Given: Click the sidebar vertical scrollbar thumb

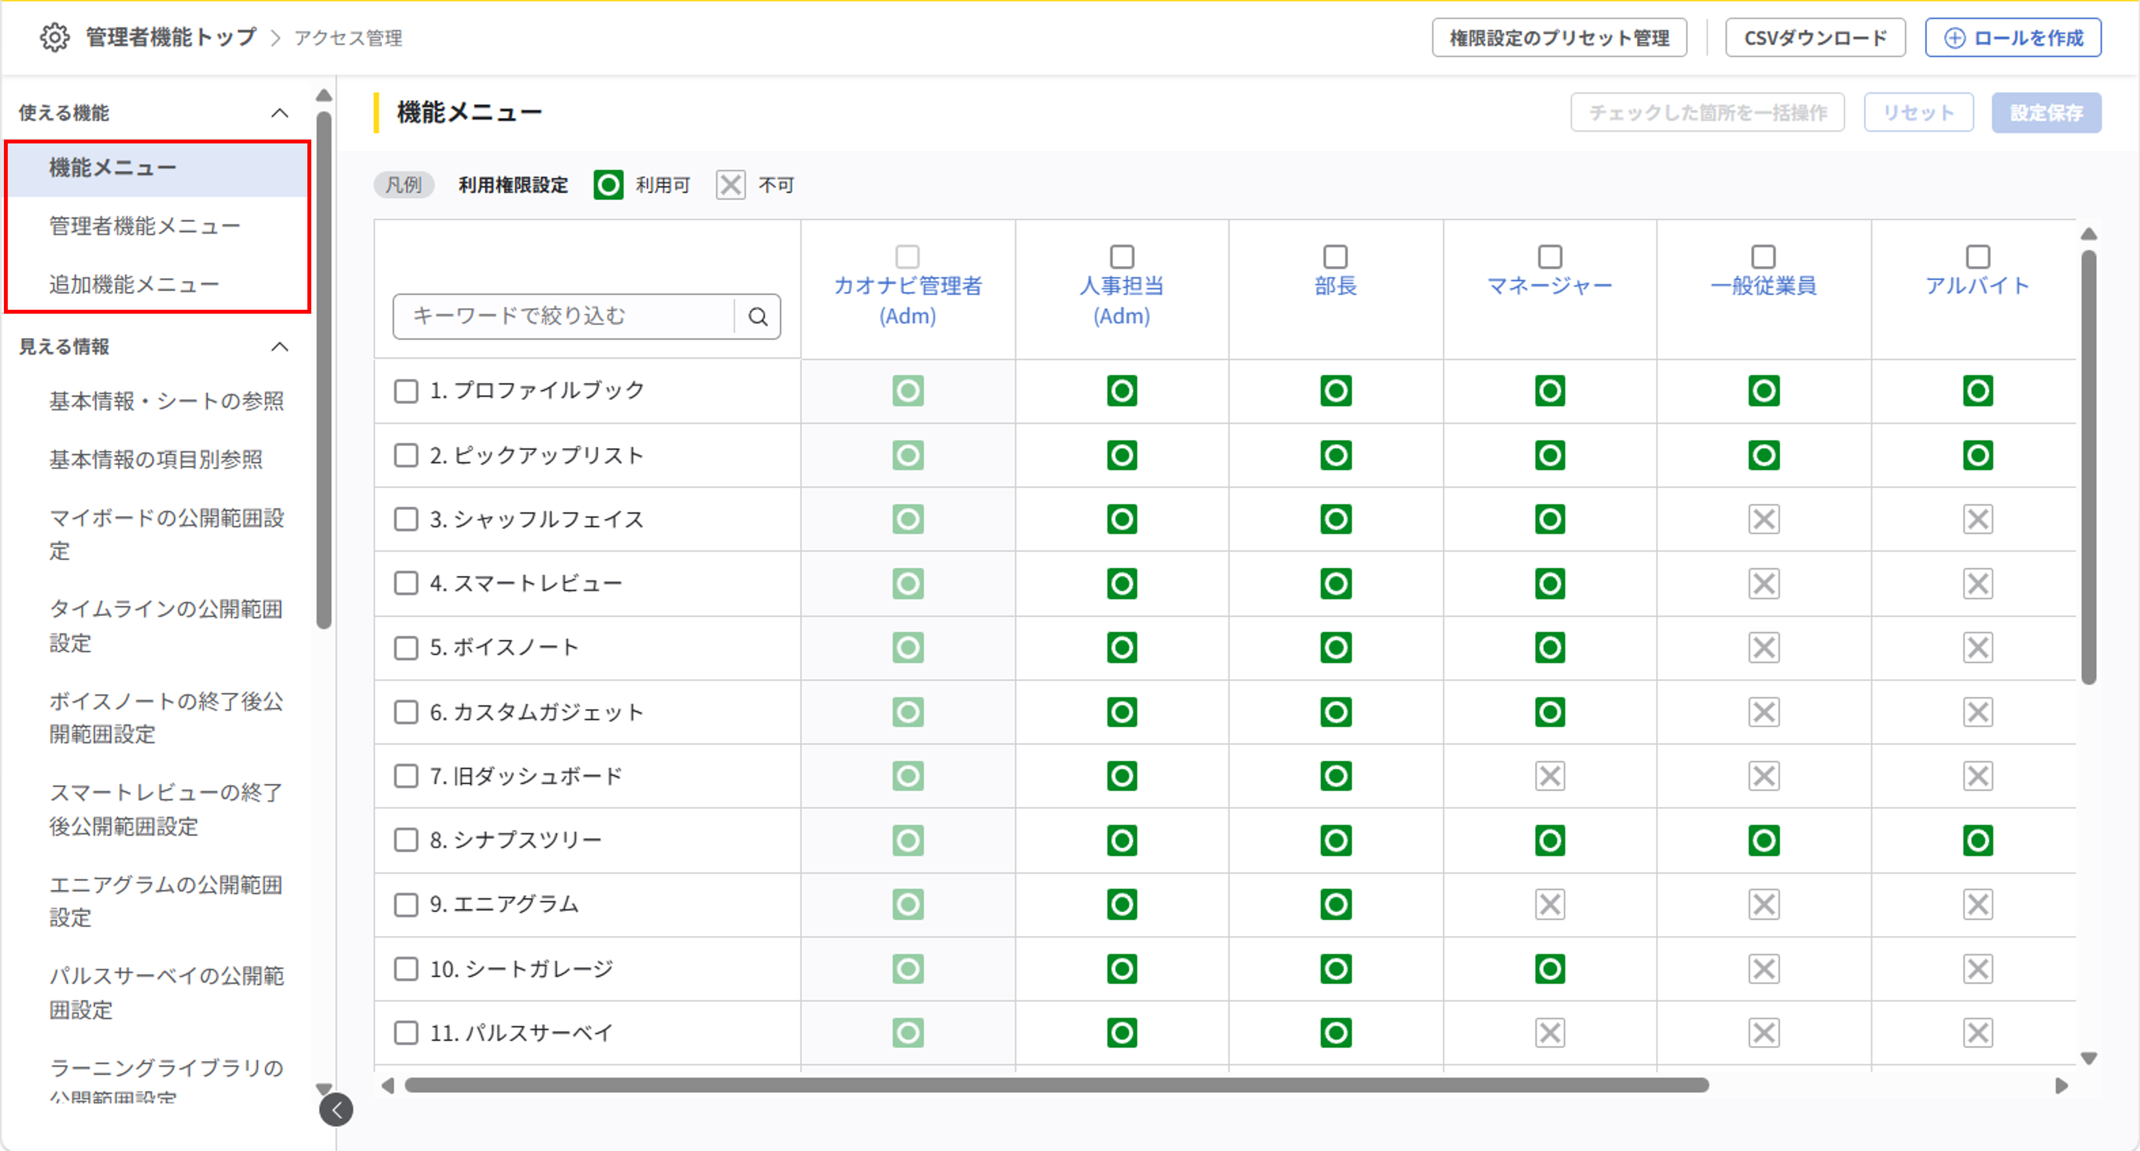Looking at the screenshot, I should point(324,371).
